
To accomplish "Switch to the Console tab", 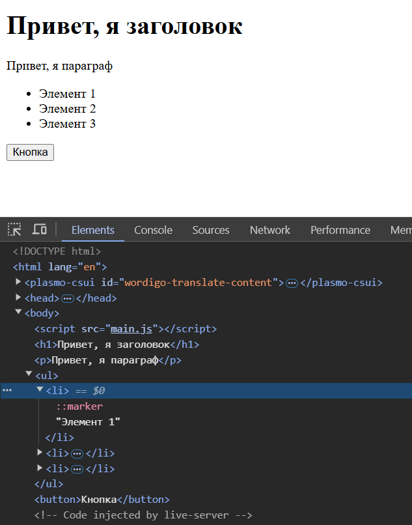I will point(153,230).
